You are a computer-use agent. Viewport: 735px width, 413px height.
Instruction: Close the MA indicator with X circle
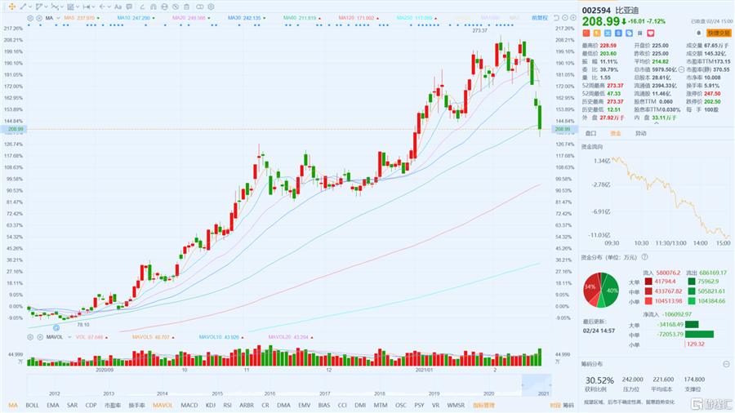pyautogui.click(x=39, y=18)
